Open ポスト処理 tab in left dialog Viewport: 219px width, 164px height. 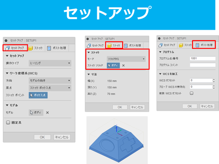click(x=57, y=48)
